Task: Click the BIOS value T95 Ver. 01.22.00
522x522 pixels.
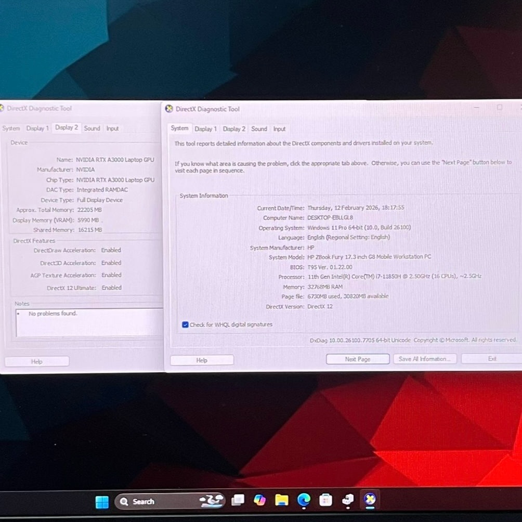Action: coord(330,267)
